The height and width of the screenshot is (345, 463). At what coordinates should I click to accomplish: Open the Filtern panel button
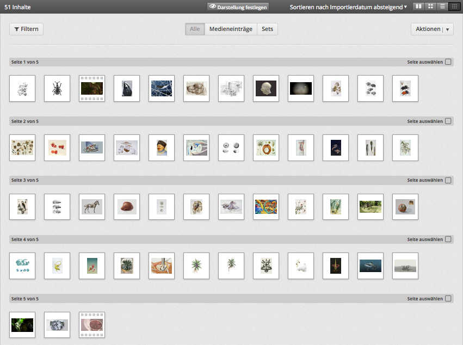[x=26, y=29]
